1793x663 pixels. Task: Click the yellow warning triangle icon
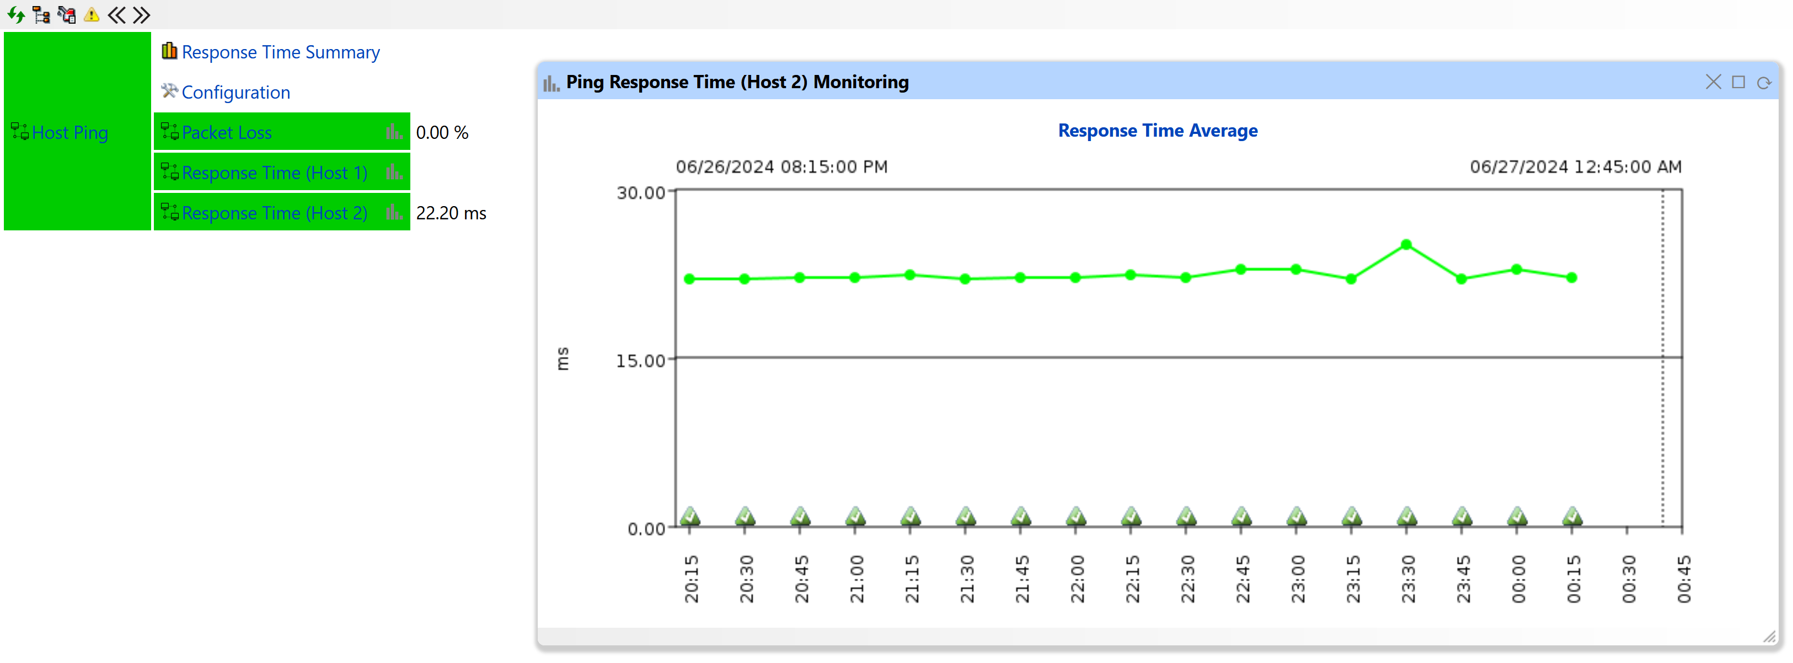coord(91,15)
